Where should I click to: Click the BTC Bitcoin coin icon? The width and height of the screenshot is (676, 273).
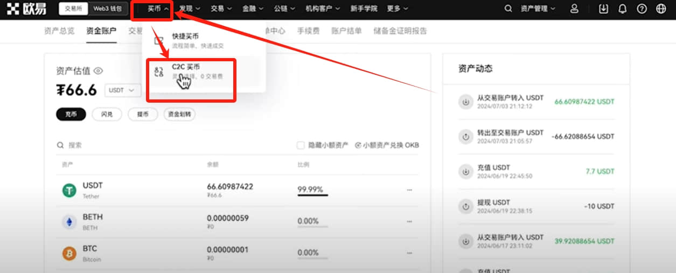click(69, 253)
